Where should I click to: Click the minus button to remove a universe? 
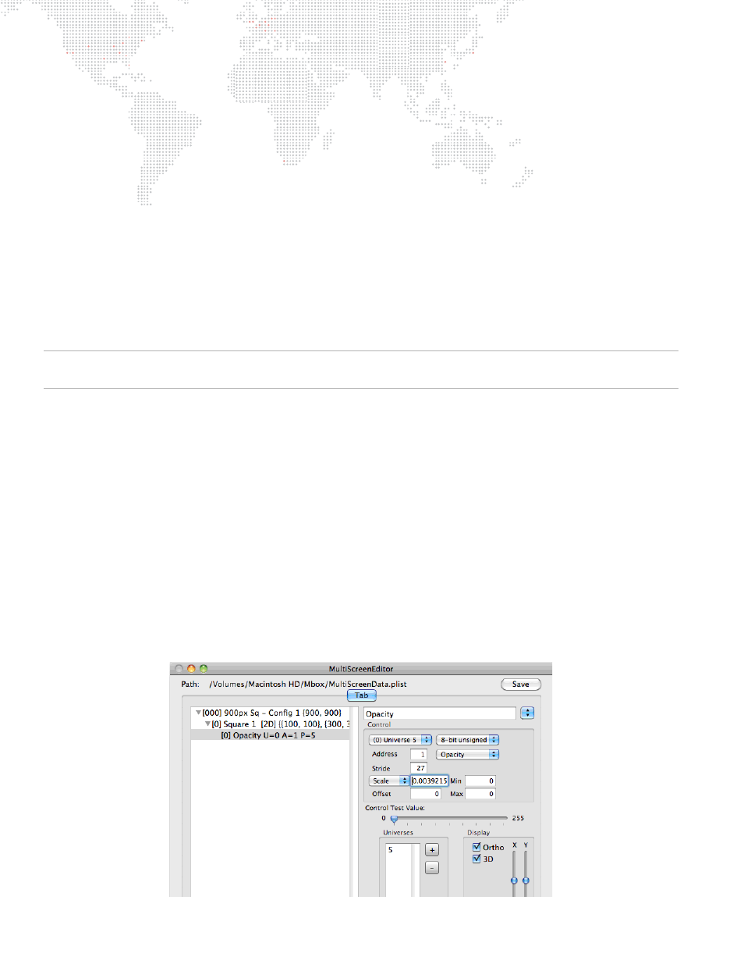tap(431, 868)
